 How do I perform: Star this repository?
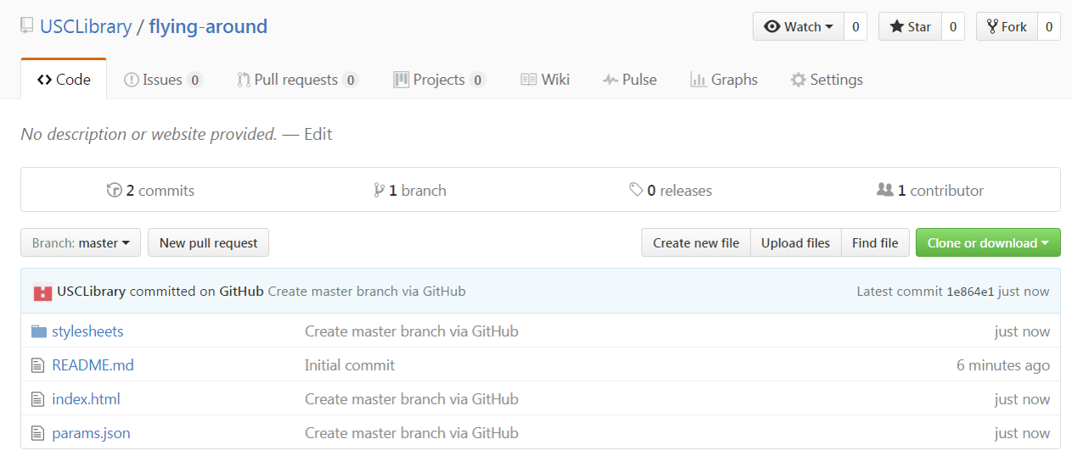coord(910,26)
